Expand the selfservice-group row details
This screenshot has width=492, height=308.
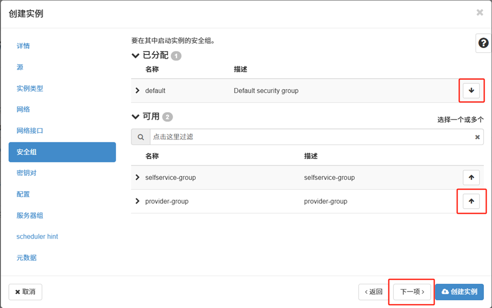(x=137, y=177)
